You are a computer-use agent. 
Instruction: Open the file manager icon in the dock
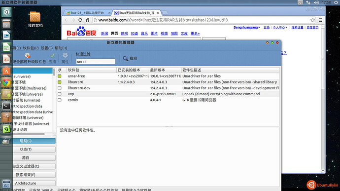click(6, 24)
